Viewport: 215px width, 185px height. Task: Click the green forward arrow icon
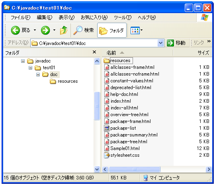[45, 30]
